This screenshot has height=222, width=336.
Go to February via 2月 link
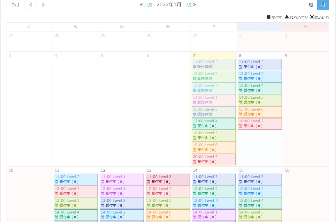pyautogui.click(x=191, y=5)
